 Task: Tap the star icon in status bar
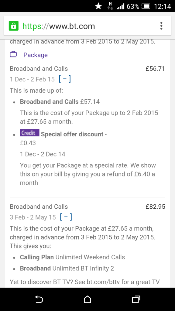click(x=98, y=6)
